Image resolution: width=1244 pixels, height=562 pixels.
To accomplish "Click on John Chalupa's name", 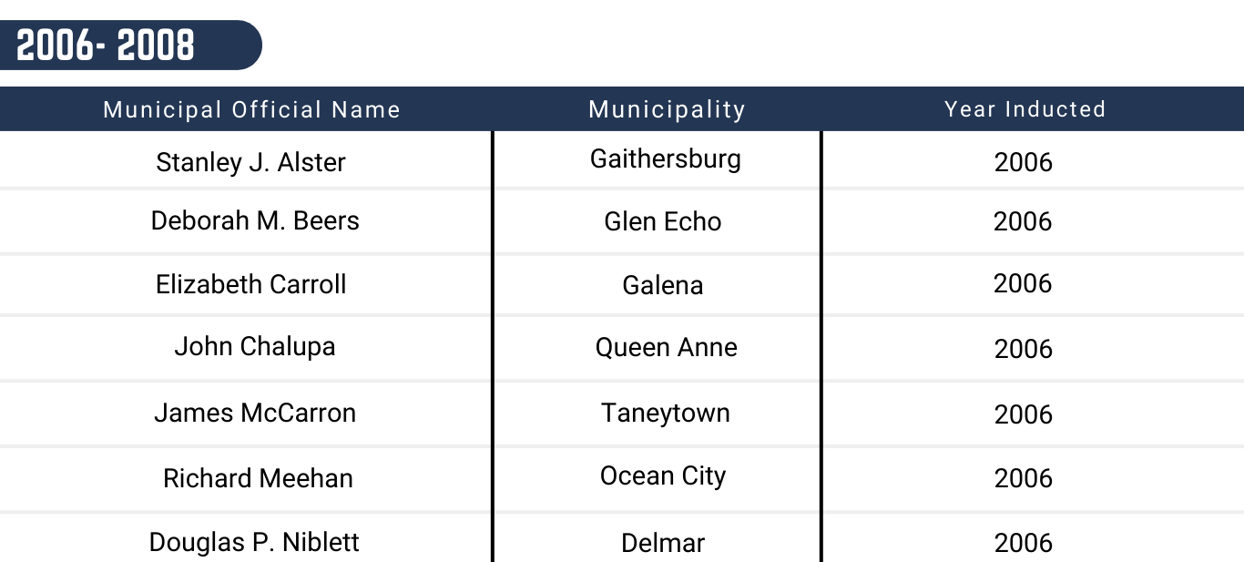I will coord(255,346).
